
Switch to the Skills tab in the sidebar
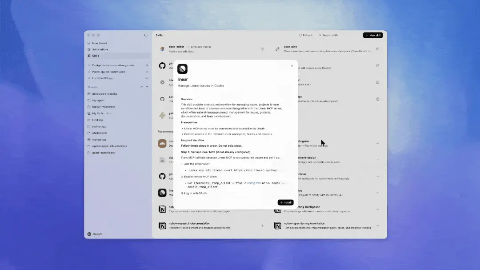pos(96,56)
